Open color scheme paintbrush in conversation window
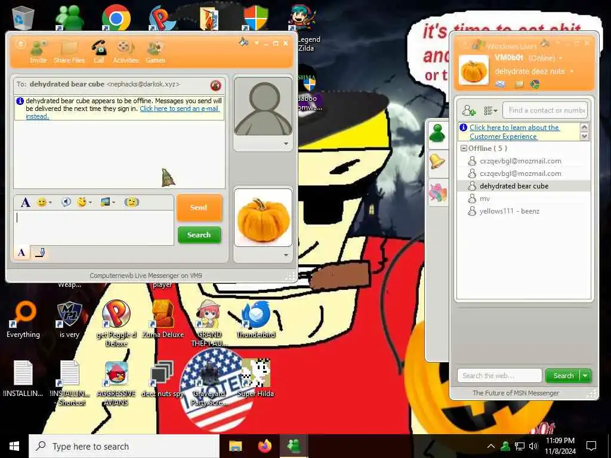The width and height of the screenshot is (611, 458). pyautogui.click(x=243, y=42)
